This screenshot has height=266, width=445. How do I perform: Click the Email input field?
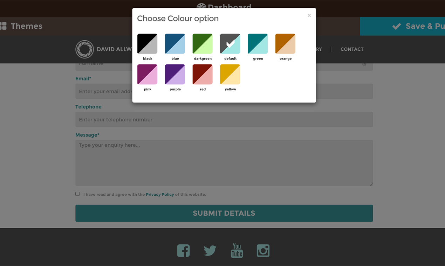pyautogui.click(x=224, y=91)
